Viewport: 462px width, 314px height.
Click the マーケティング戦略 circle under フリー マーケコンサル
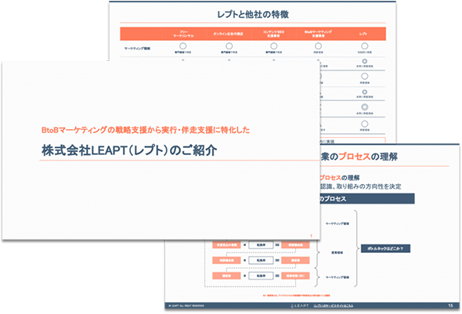click(x=183, y=46)
